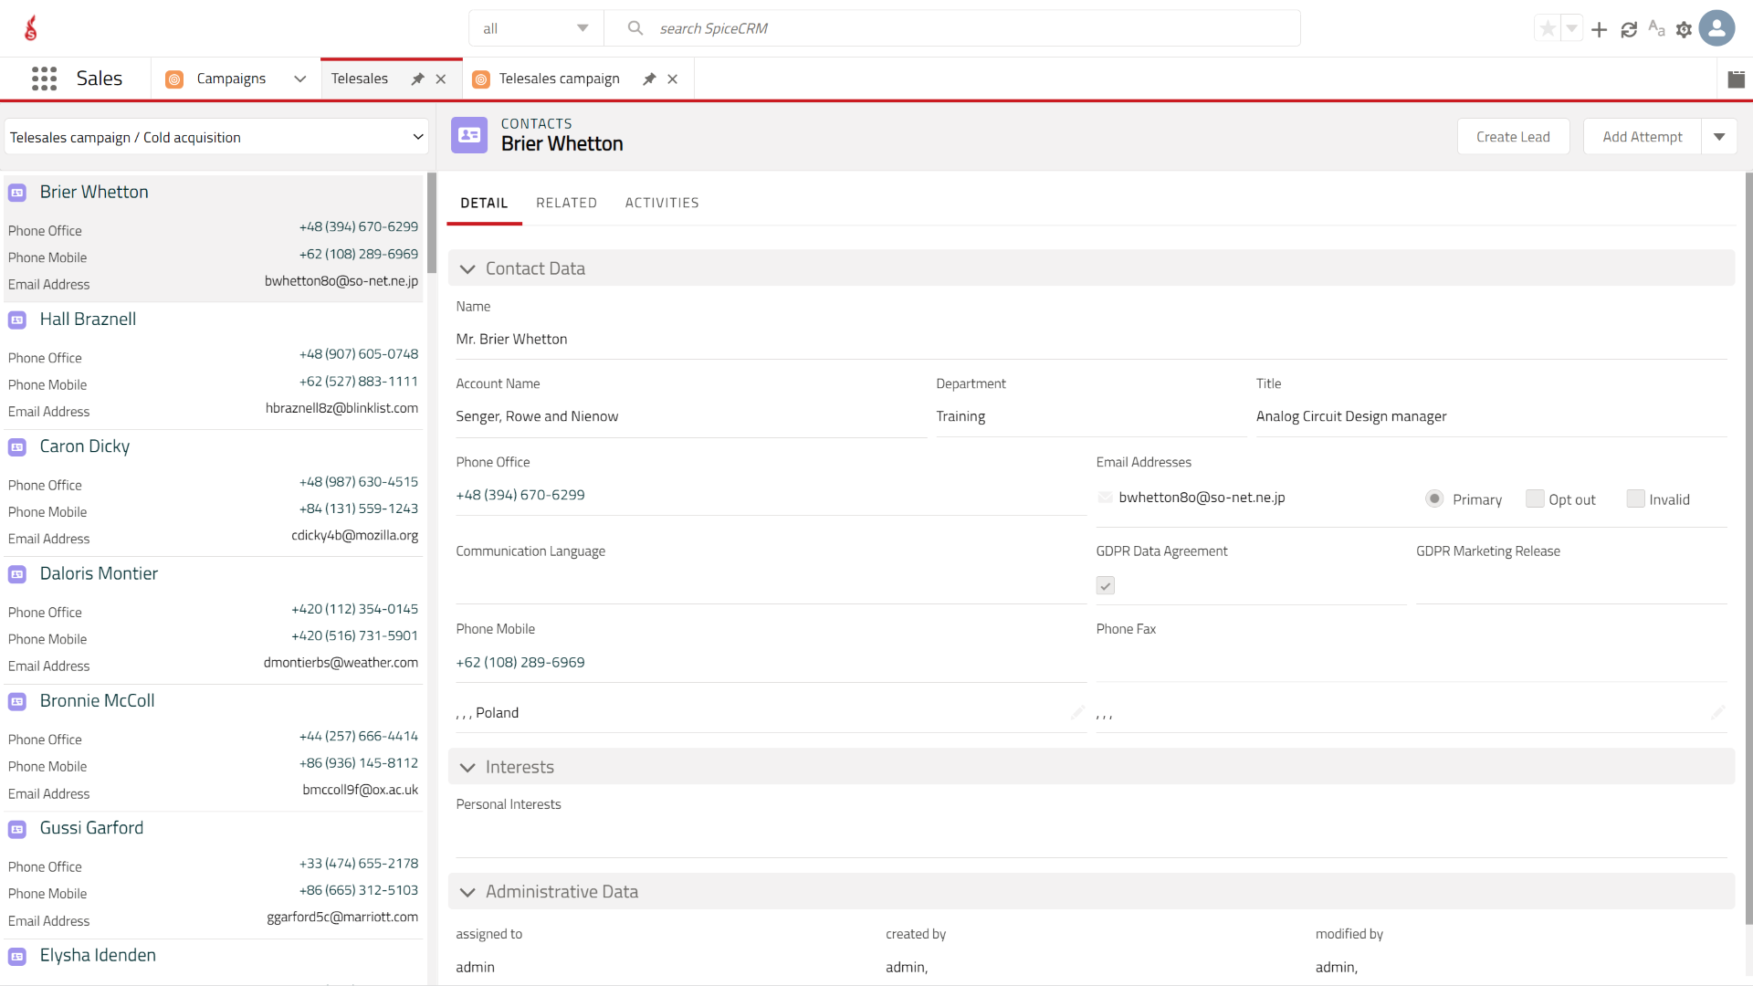Call phone mobile +62 (108) 289-6969 in detail
This screenshot has width=1753, height=986.
point(520,663)
